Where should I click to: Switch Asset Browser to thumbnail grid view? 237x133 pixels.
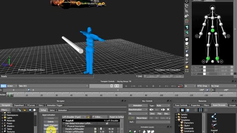(200, 110)
